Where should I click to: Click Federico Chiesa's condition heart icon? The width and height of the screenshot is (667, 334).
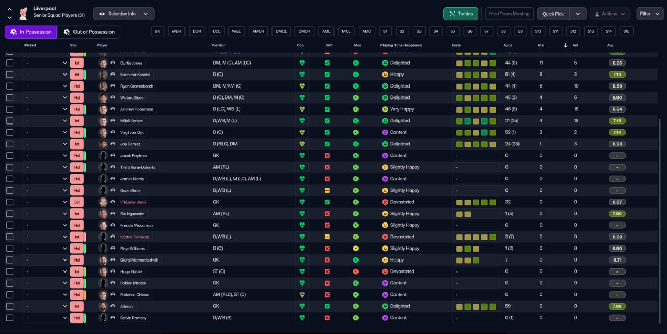302,294
